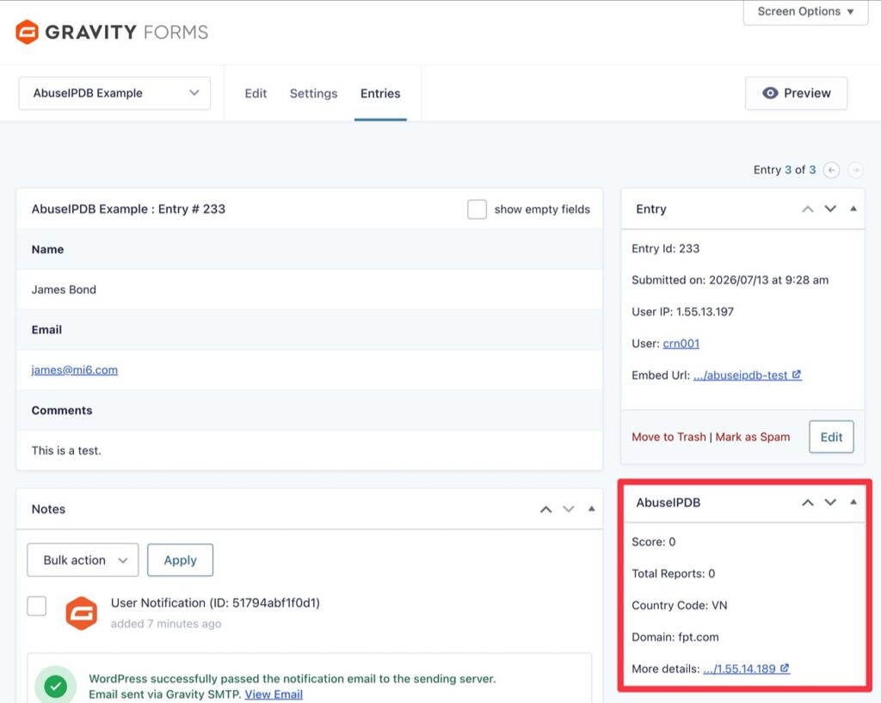Click the eye icon in Preview button
Viewport: 881px width, 703px height.
[770, 93]
